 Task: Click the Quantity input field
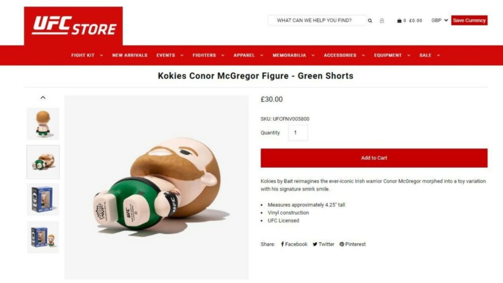coord(298,133)
